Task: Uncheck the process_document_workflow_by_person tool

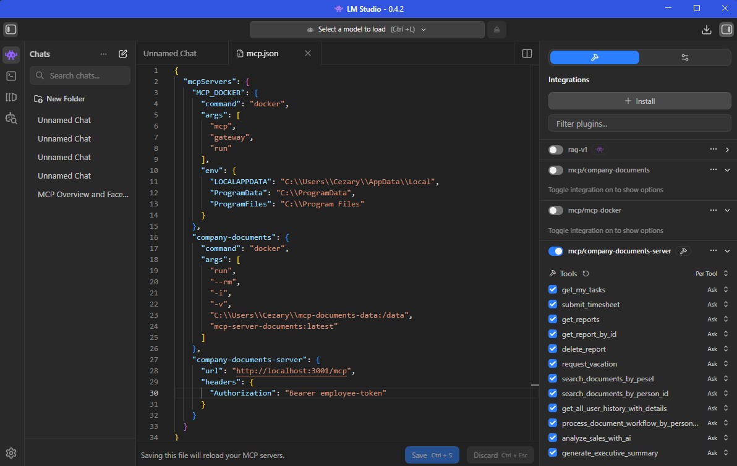Action: 553,423
